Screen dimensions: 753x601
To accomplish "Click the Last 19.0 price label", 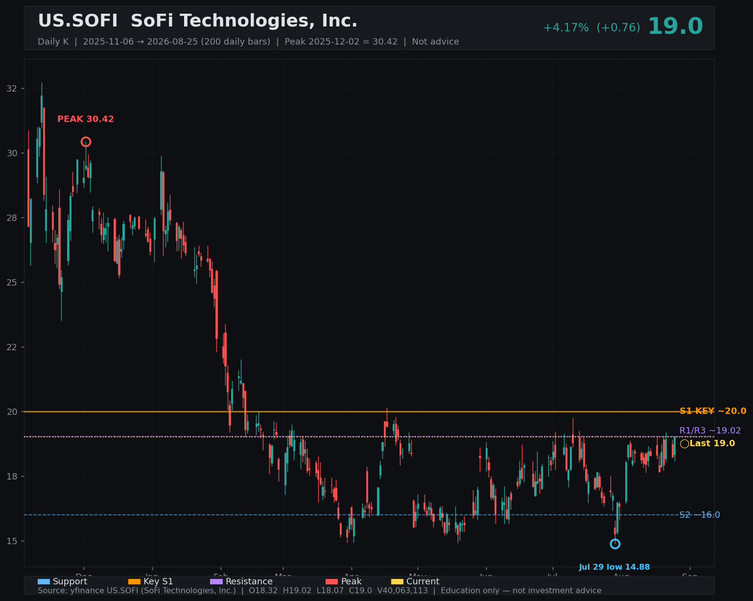I will pyautogui.click(x=712, y=443).
